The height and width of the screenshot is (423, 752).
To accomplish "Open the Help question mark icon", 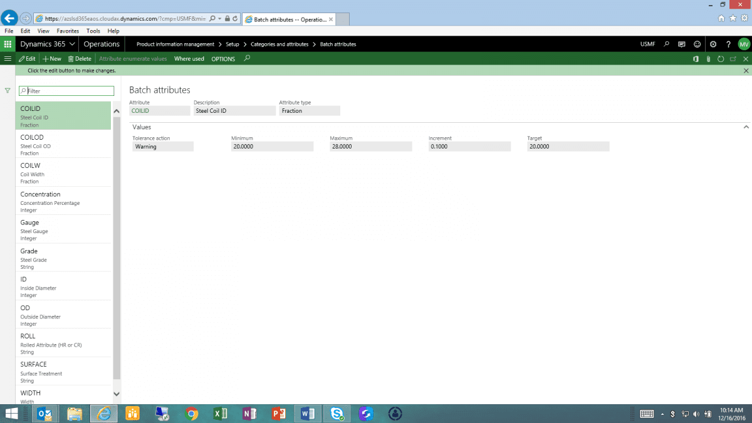I will coord(728,44).
